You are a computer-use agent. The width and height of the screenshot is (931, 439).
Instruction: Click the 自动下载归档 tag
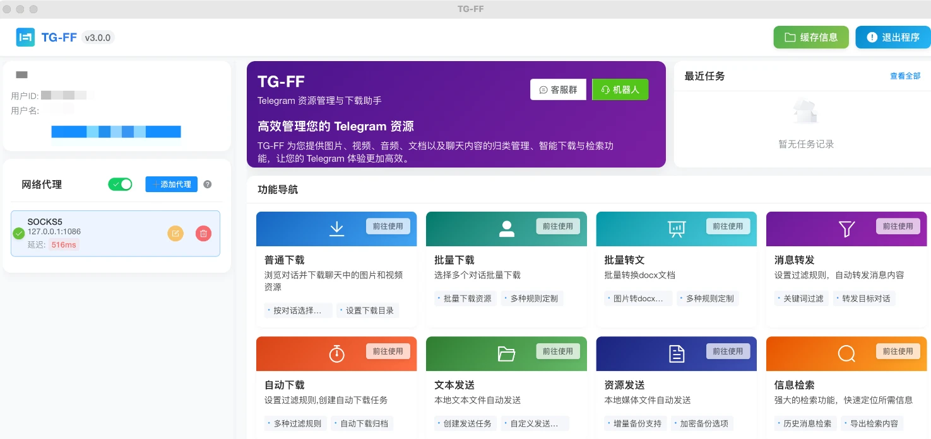coord(362,424)
